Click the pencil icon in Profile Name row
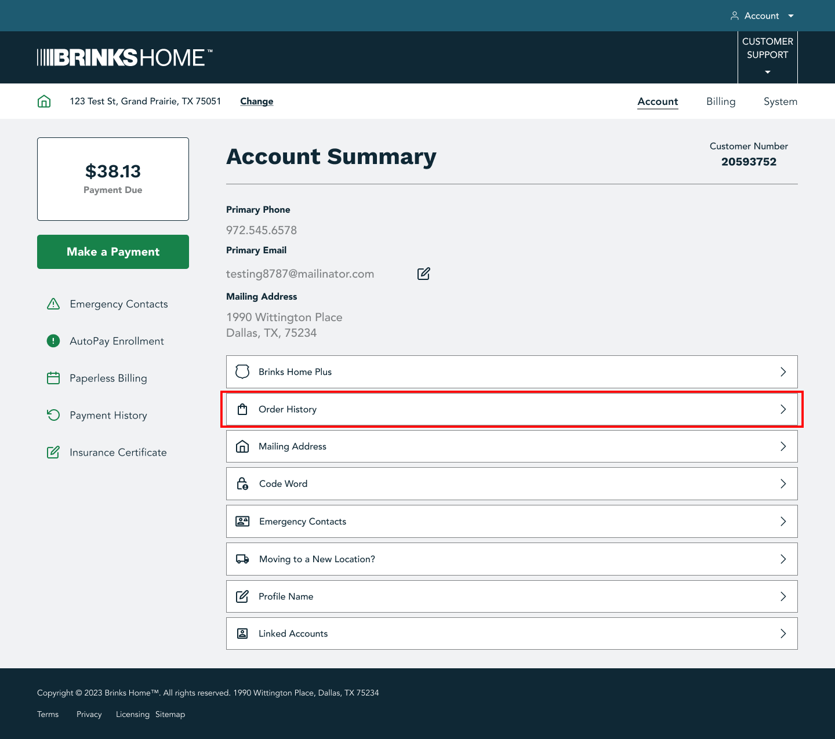Image resolution: width=835 pixels, height=739 pixels. 242,596
